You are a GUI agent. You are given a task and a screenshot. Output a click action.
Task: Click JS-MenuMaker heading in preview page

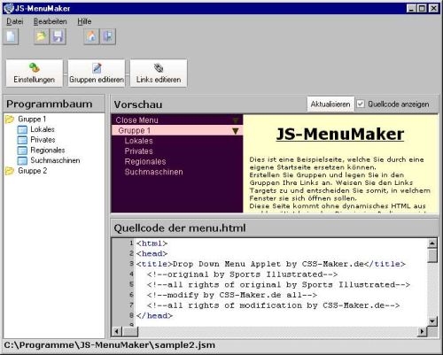pos(340,135)
